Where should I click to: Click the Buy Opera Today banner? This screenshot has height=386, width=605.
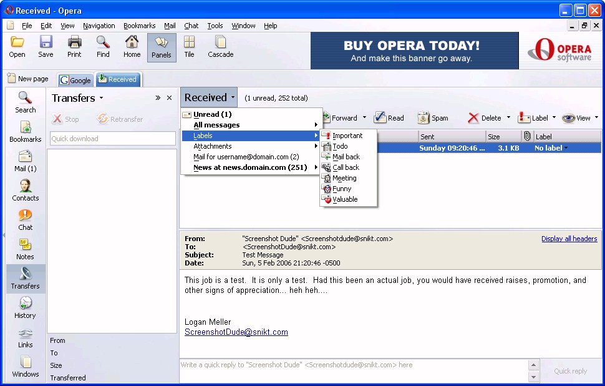[x=414, y=51]
